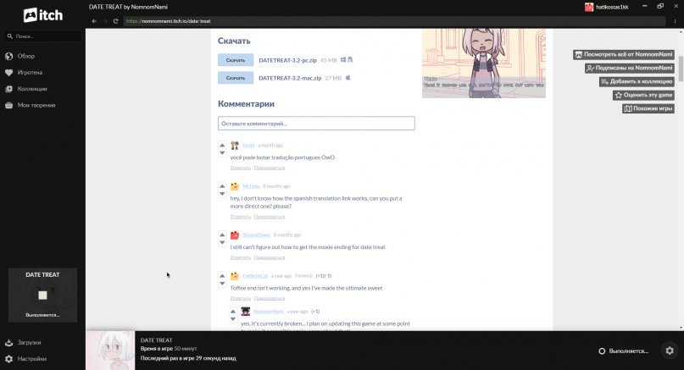The width and height of the screenshot is (684, 370).
Task: Click Оценить эту game
Action: click(643, 95)
